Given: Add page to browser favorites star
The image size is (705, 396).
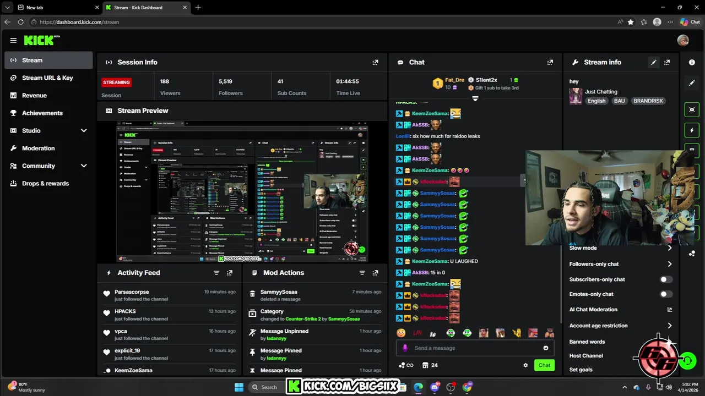Looking at the screenshot, I should 631,22.
